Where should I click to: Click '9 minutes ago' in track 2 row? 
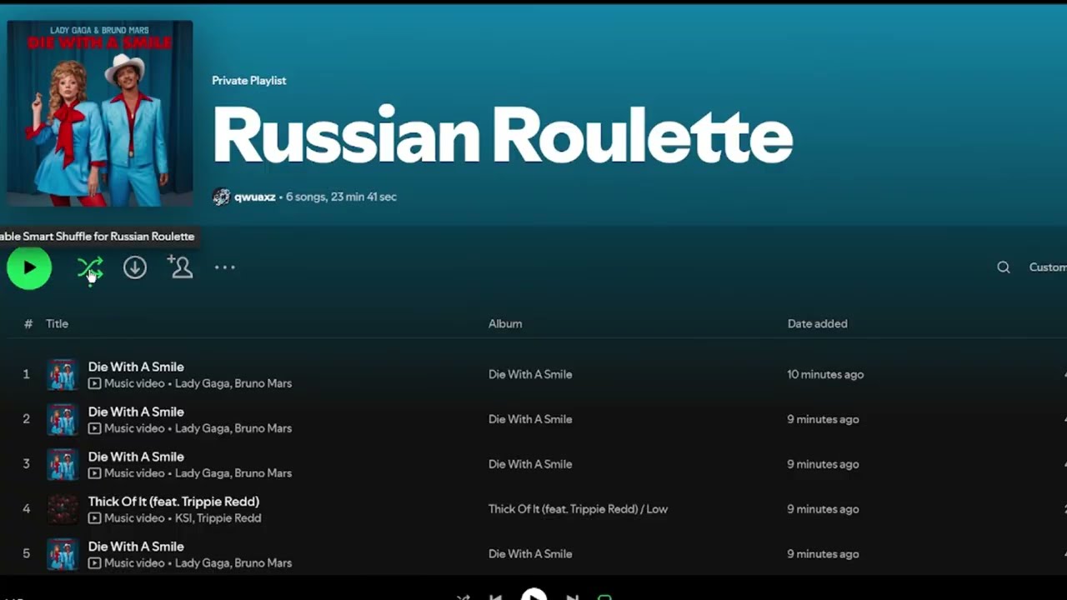point(823,419)
